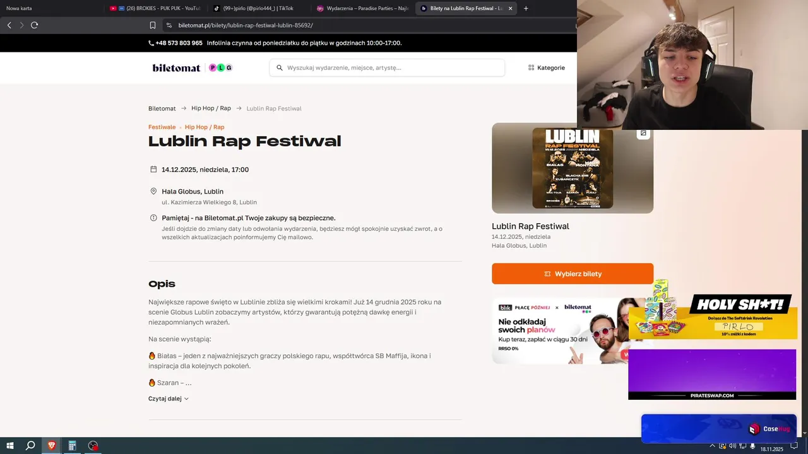Click the Wybierz bilety button
808x454 pixels.
tap(573, 274)
